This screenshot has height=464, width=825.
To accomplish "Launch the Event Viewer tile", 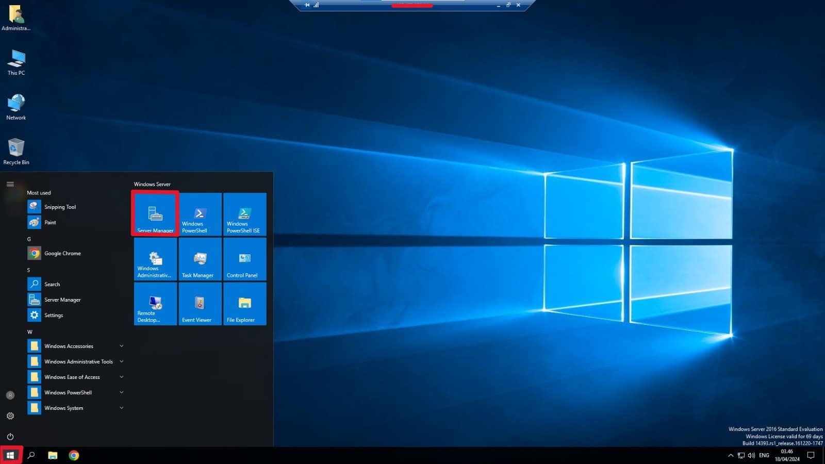I will tap(200, 304).
